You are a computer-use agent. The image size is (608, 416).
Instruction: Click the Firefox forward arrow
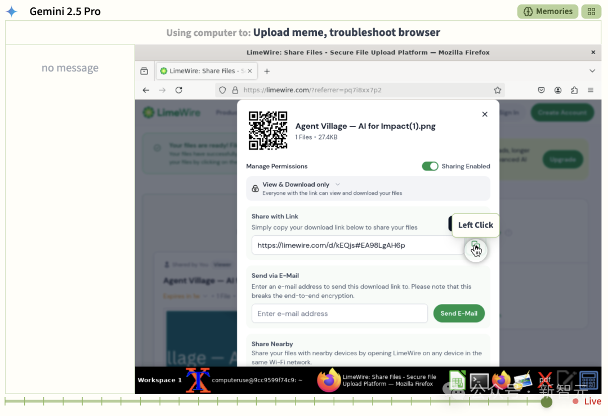pyautogui.click(x=162, y=90)
